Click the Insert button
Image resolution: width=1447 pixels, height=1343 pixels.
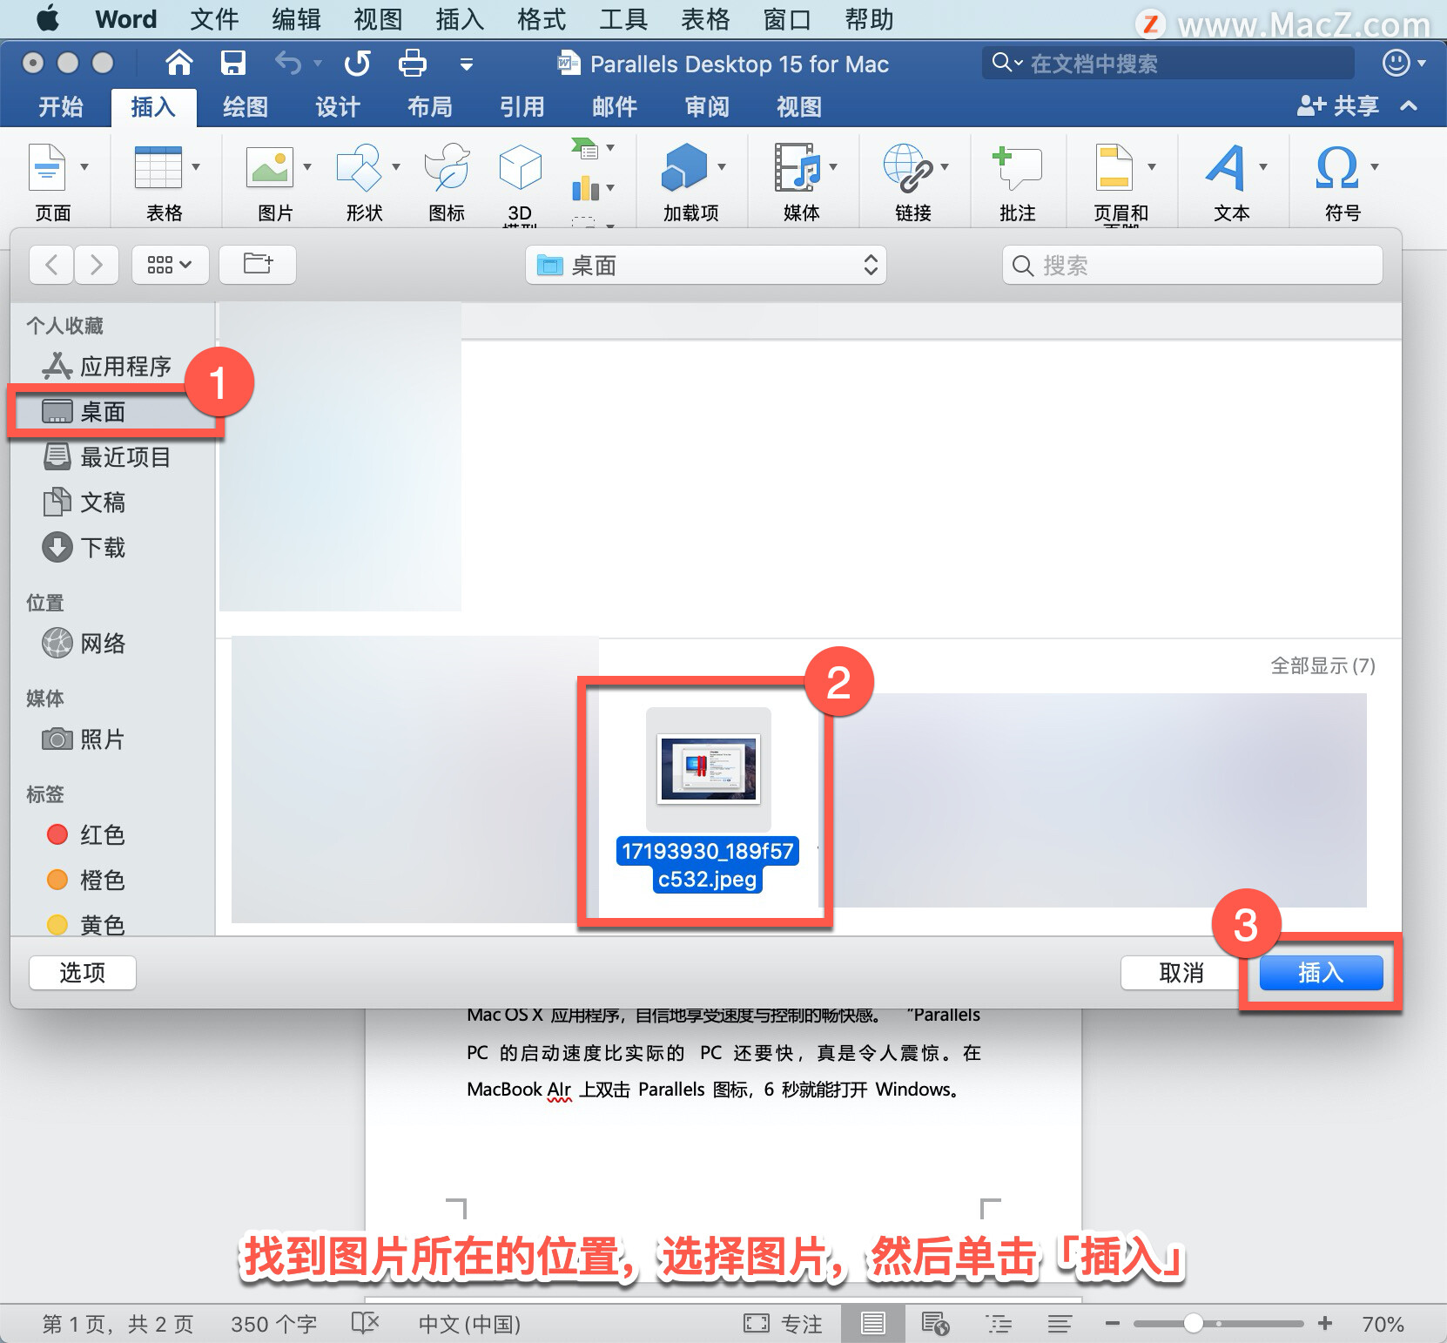[x=1321, y=972]
